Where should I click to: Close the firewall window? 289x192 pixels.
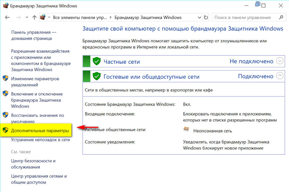coord(281,6)
